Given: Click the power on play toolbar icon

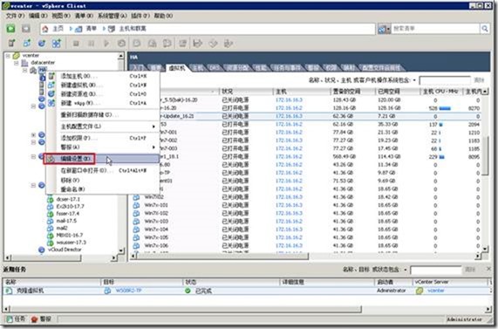Looking at the screenshot, I should [x=106, y=44].
